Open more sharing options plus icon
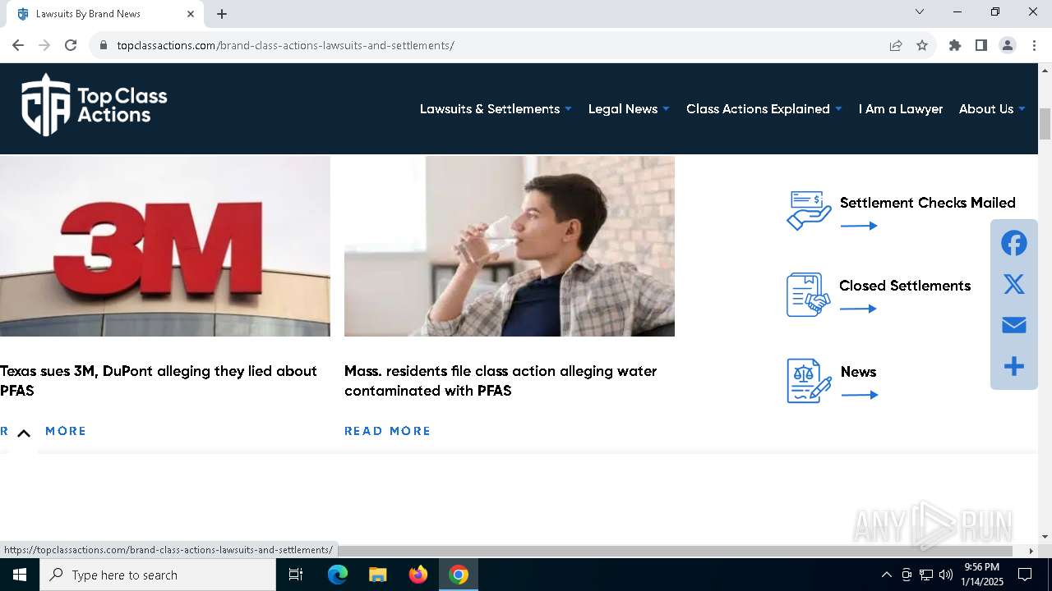The width and height of the screenshot is (1052, 591). point(1014,366)
